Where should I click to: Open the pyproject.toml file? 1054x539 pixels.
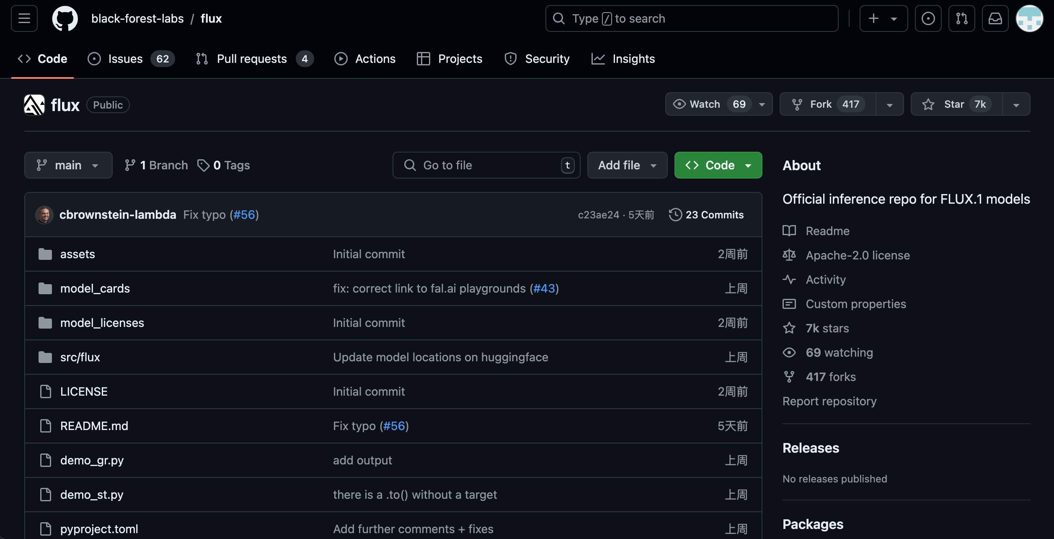[x=99, y=529]
